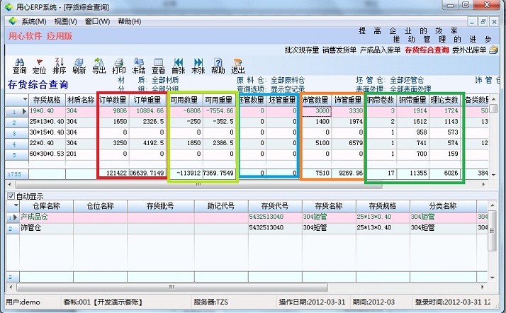
Task: Click the 冻结 (Freeze) toolbar icon
Action: click(139, 66)
